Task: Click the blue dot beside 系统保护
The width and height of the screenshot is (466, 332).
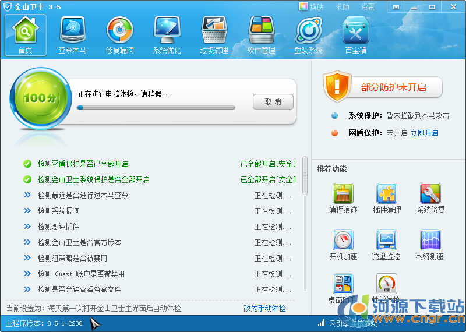Action: click(334, 116)
